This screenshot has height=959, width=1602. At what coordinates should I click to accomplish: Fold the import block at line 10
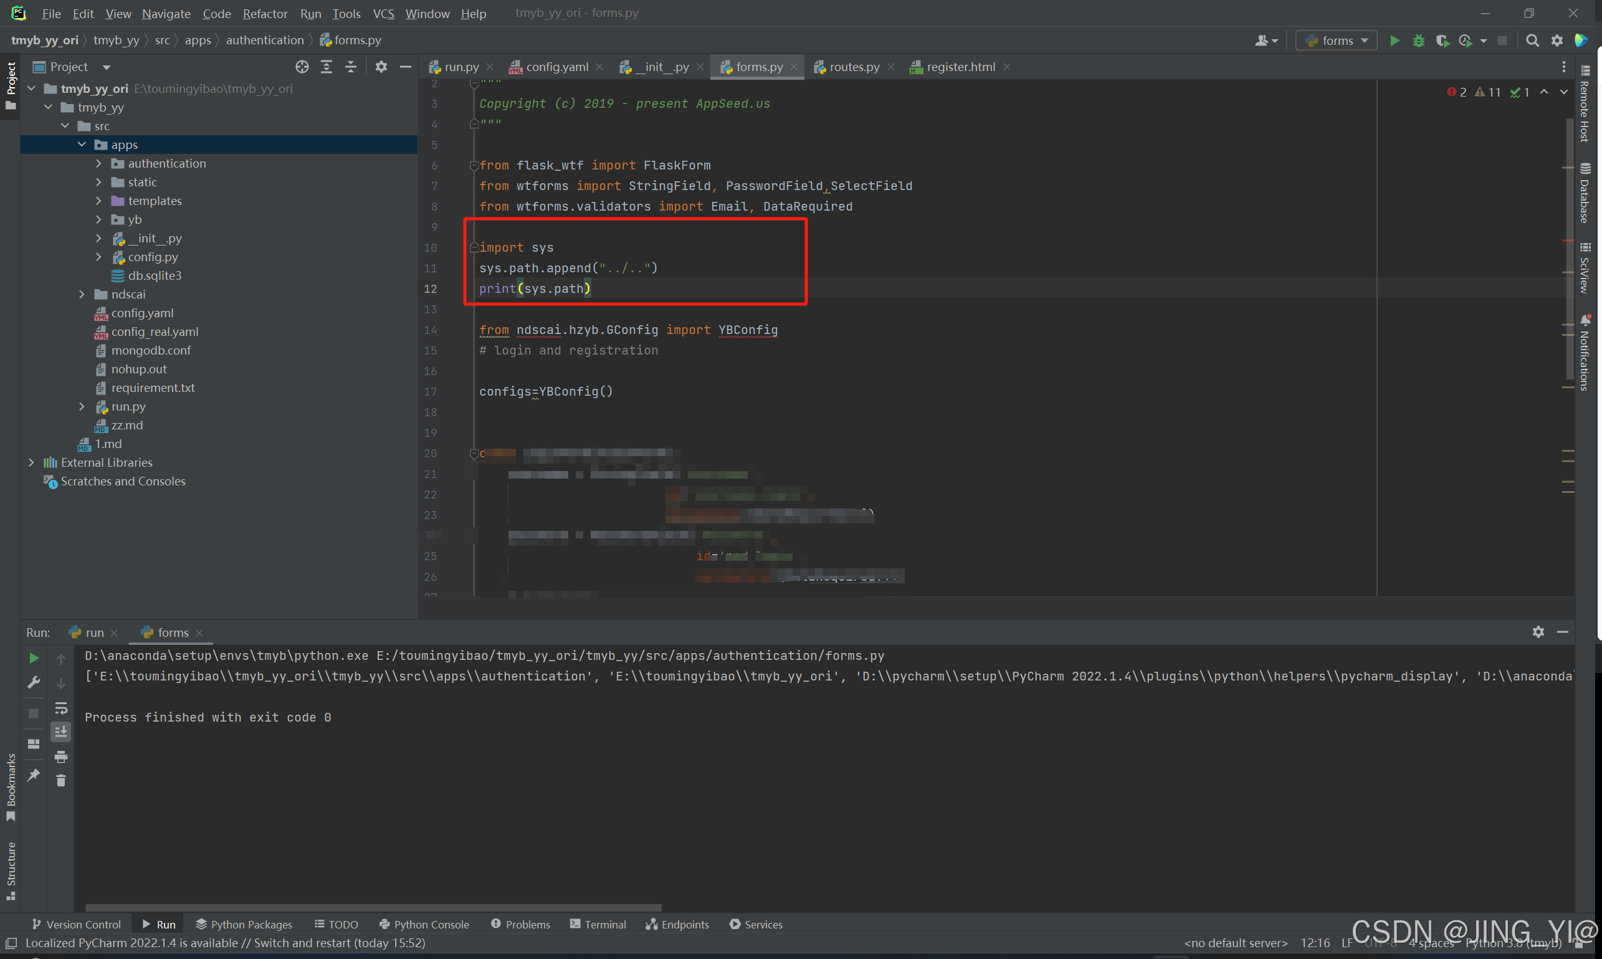coord(474,247)
